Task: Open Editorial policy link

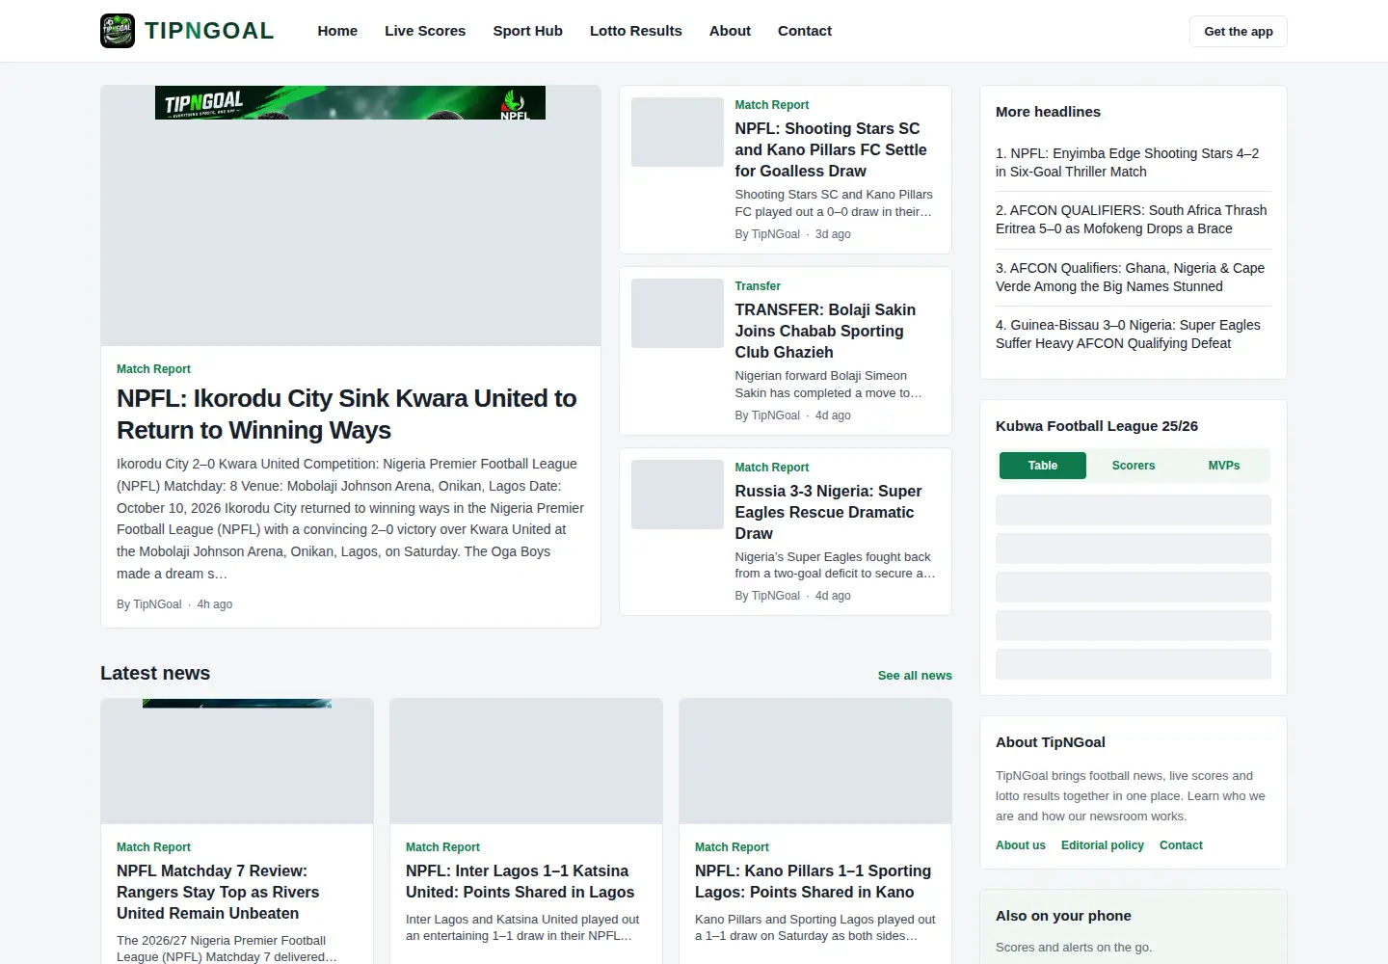Action: pos(1103,845)
